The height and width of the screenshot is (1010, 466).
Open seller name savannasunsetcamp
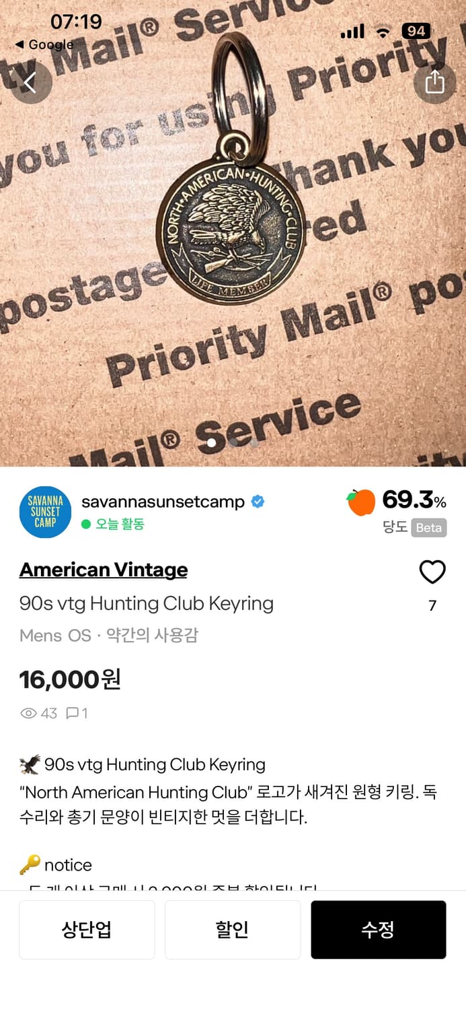tap(163, 502)
